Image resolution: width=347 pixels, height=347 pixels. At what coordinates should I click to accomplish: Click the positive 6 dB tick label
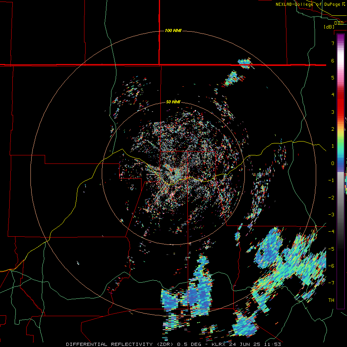tap(333, 61)
